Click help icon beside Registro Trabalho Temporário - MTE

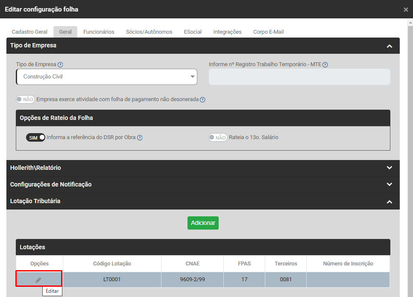click(x=325, y=65)
